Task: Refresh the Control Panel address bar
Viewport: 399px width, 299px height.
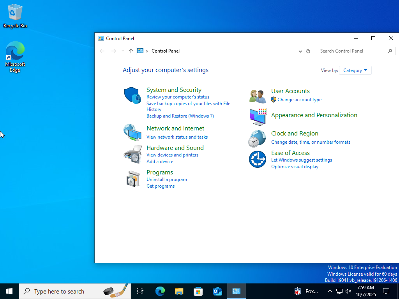Action: (x=308, y=51)
